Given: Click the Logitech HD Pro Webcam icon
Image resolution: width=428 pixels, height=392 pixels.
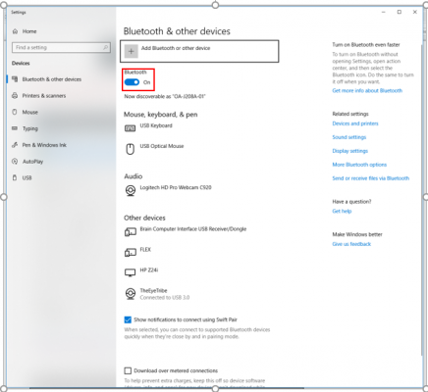Looking at the screenshot, I should click(x=131, y=190).
